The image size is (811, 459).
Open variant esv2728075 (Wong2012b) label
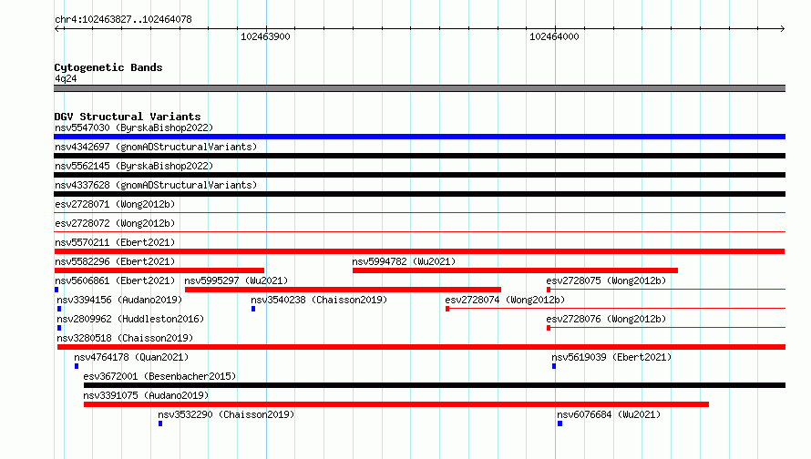coord(606,280)
